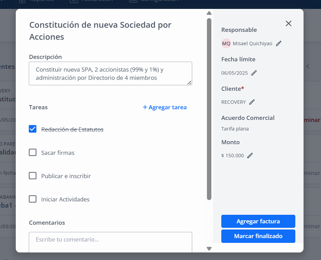Edit the Cliente RECOVERY pencil icon
The width and height of the screenshot is (321, 260).
[252, 102]
